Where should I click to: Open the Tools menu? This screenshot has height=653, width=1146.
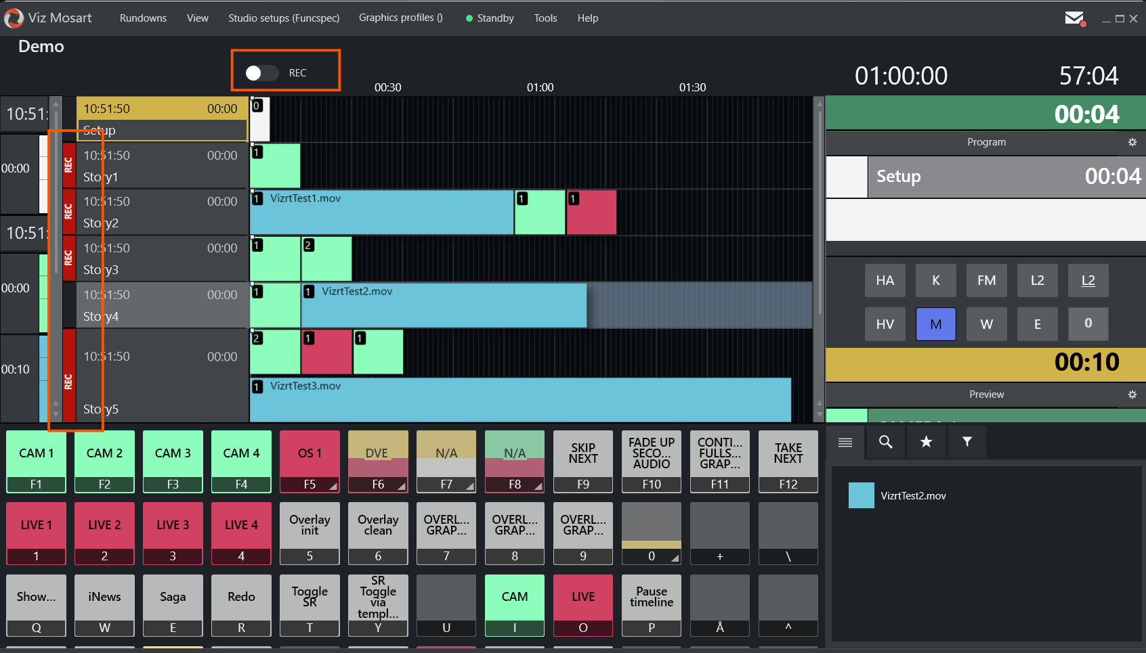[545, 18]
